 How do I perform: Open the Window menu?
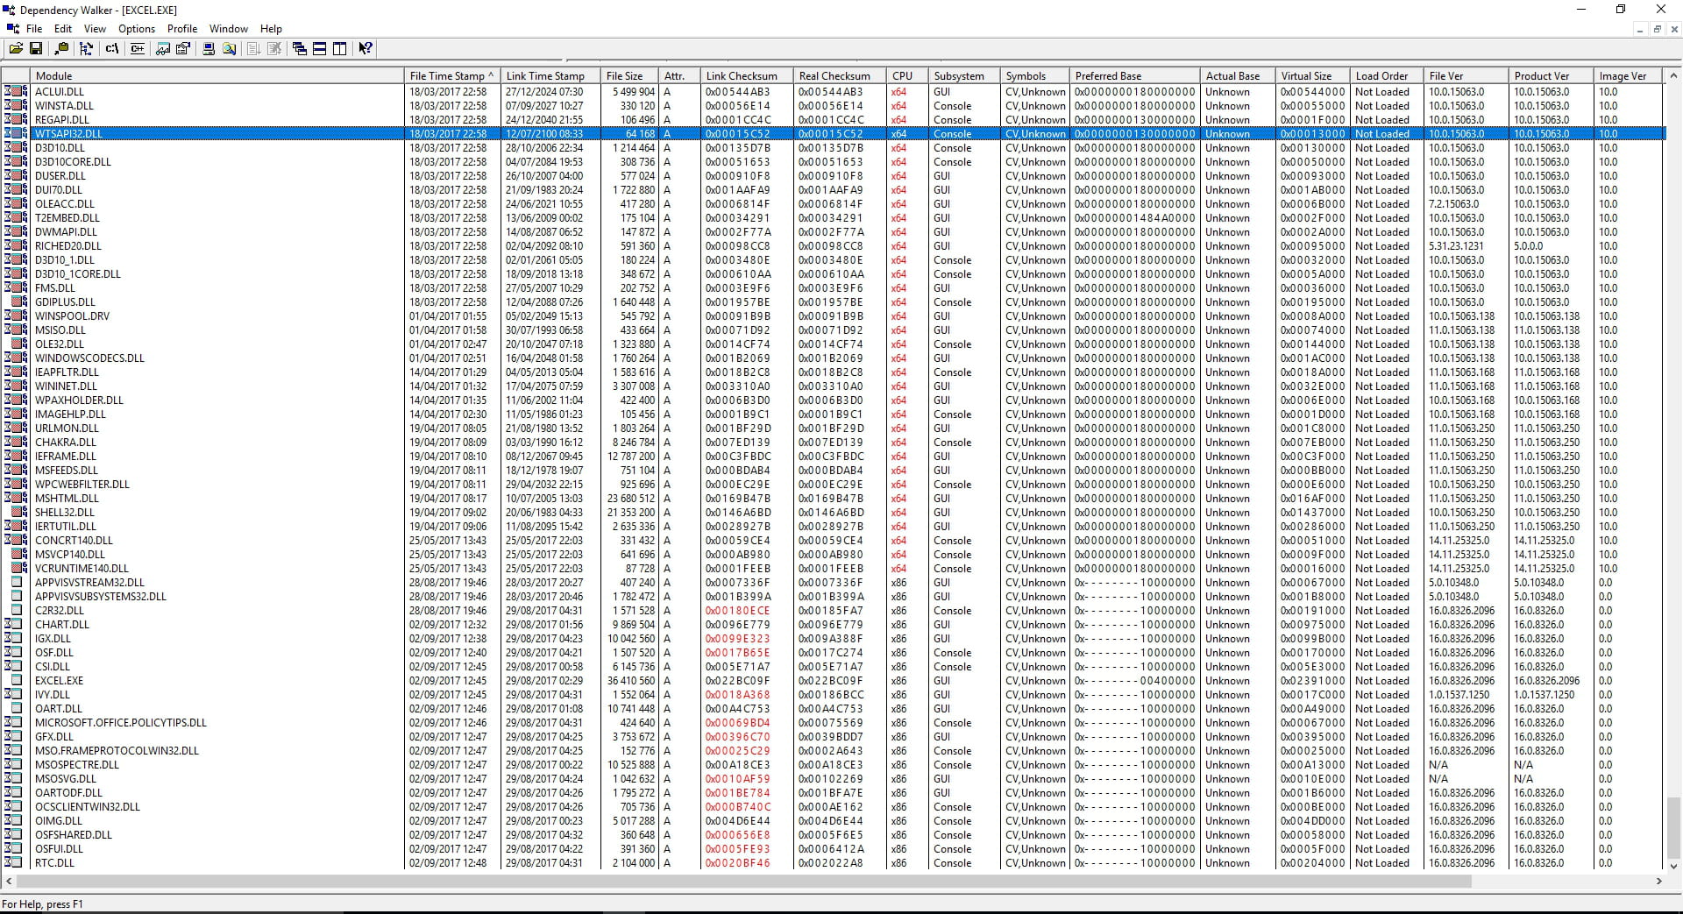point(229,29)
